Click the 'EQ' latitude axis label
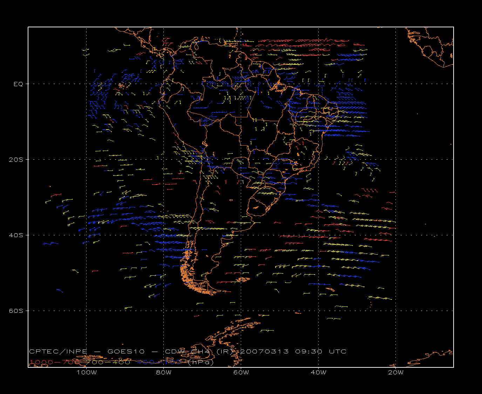Viewport: 482px width, 394px height. 18,84
